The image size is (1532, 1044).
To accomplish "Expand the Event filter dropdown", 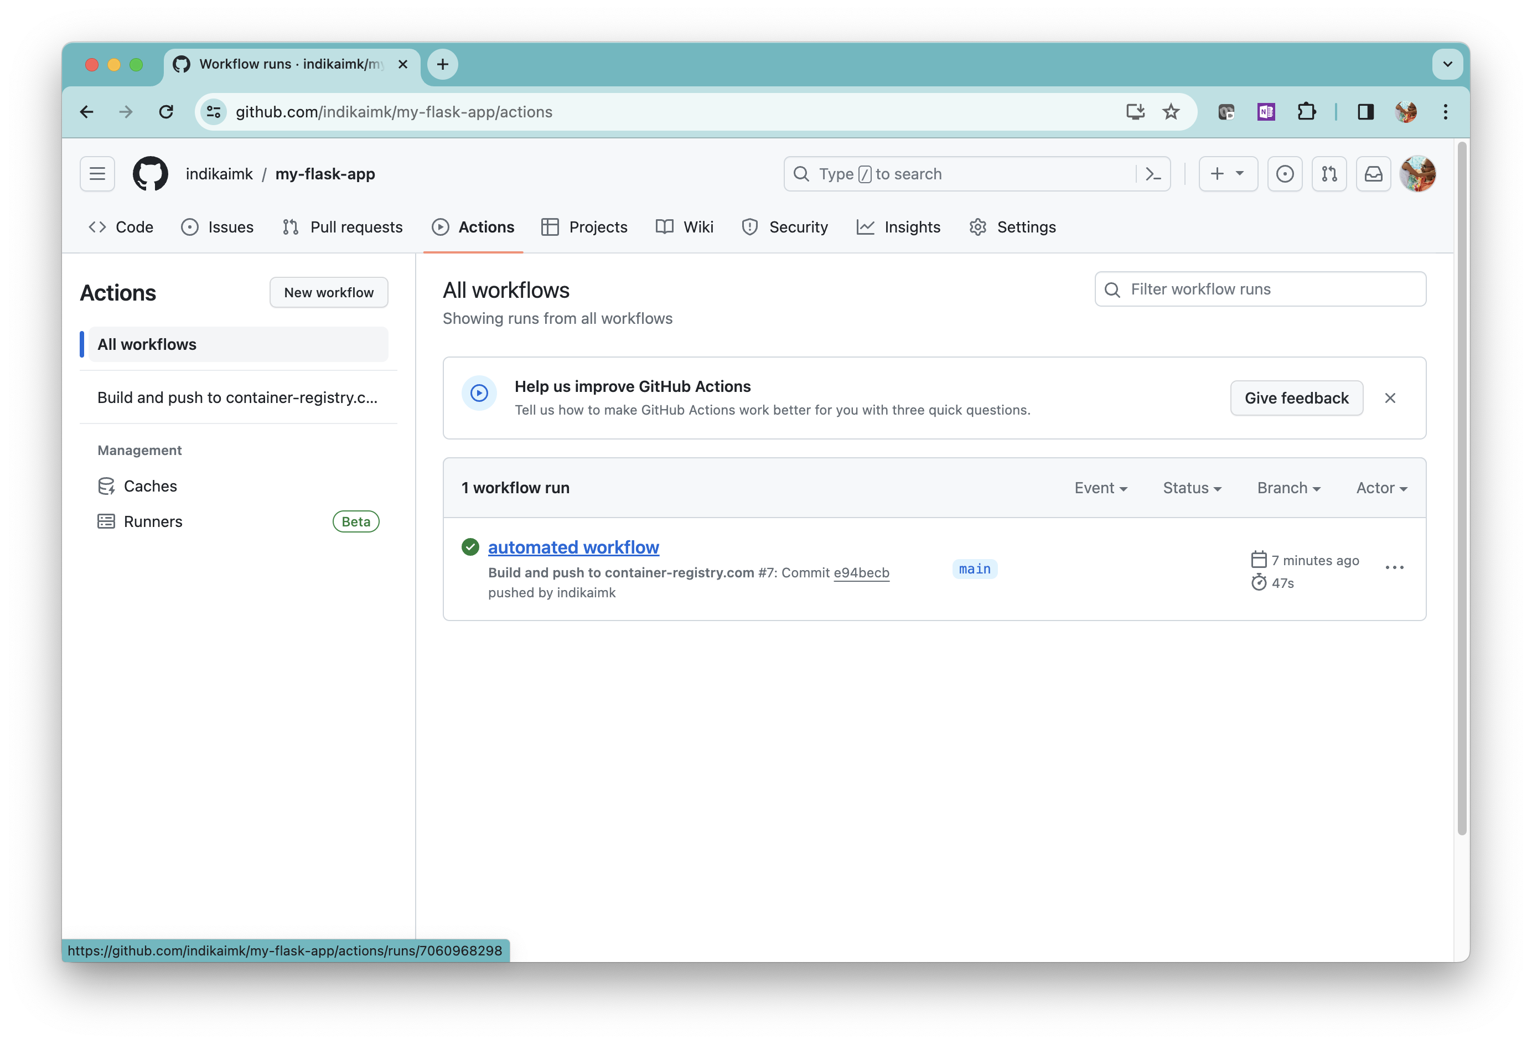I will point(1100,488).
